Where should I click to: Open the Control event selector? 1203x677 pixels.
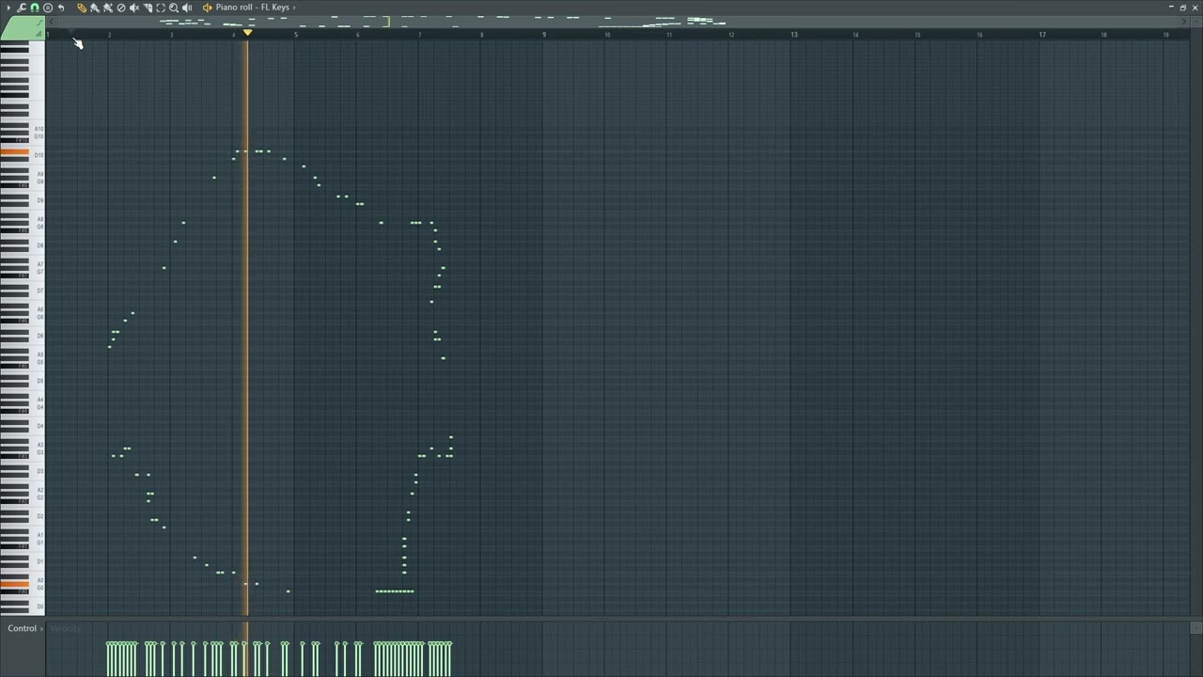click(x=25, y=628)
